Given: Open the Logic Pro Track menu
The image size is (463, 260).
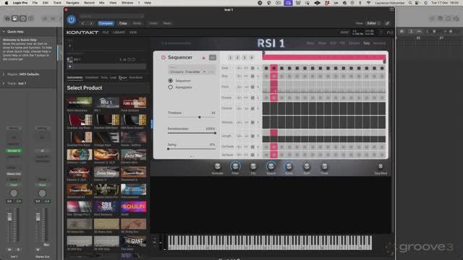Looking at the screenshot, I should pyautogui.click(x=57, y=3).
